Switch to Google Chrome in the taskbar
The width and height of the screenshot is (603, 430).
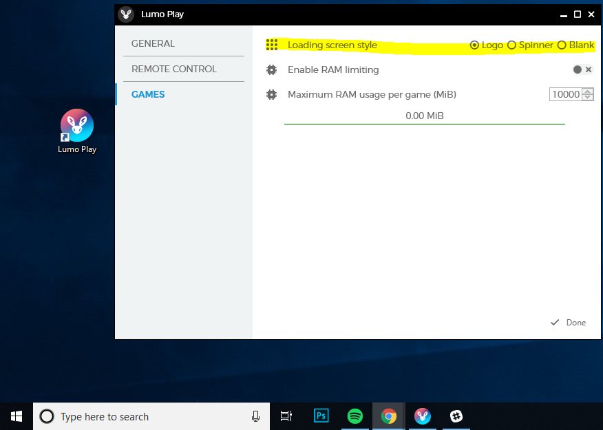click(x=388, y=416)
